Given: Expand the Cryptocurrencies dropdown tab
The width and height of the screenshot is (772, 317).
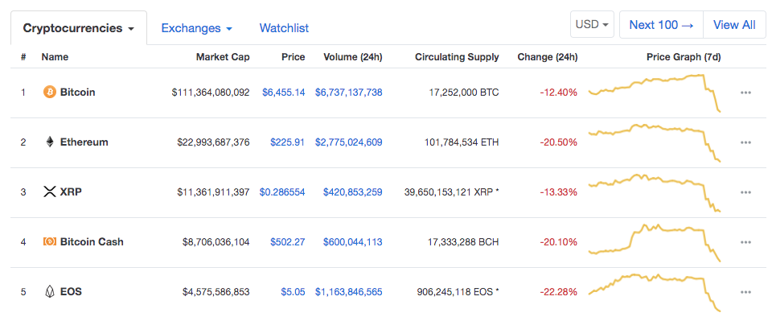Looking at the screenshot, I should pos(79,28).
